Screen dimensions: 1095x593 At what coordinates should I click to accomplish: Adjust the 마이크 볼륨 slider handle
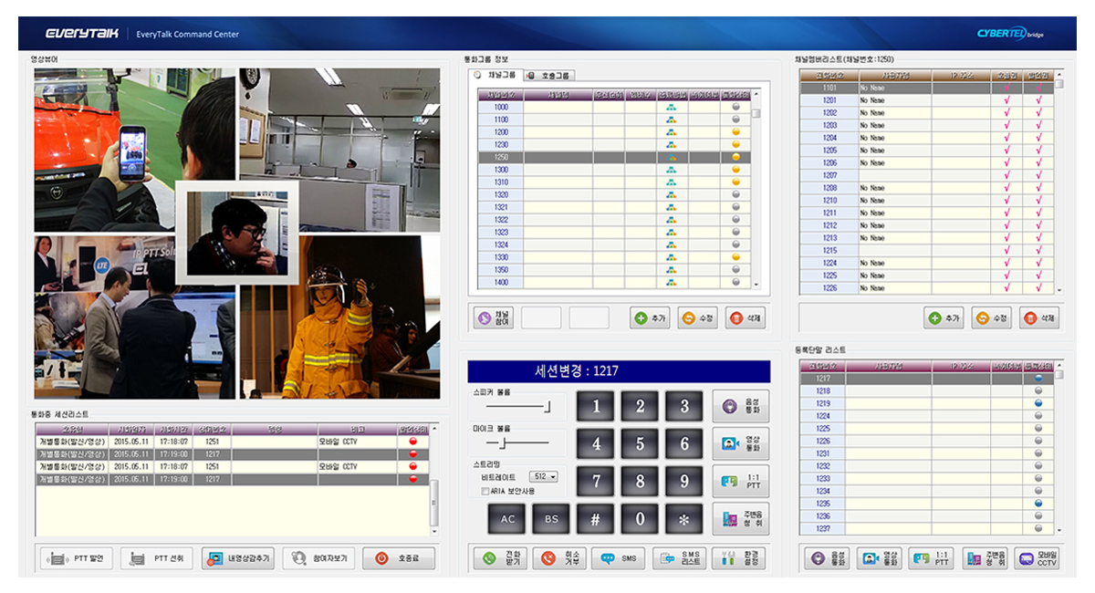coord(501,443)
